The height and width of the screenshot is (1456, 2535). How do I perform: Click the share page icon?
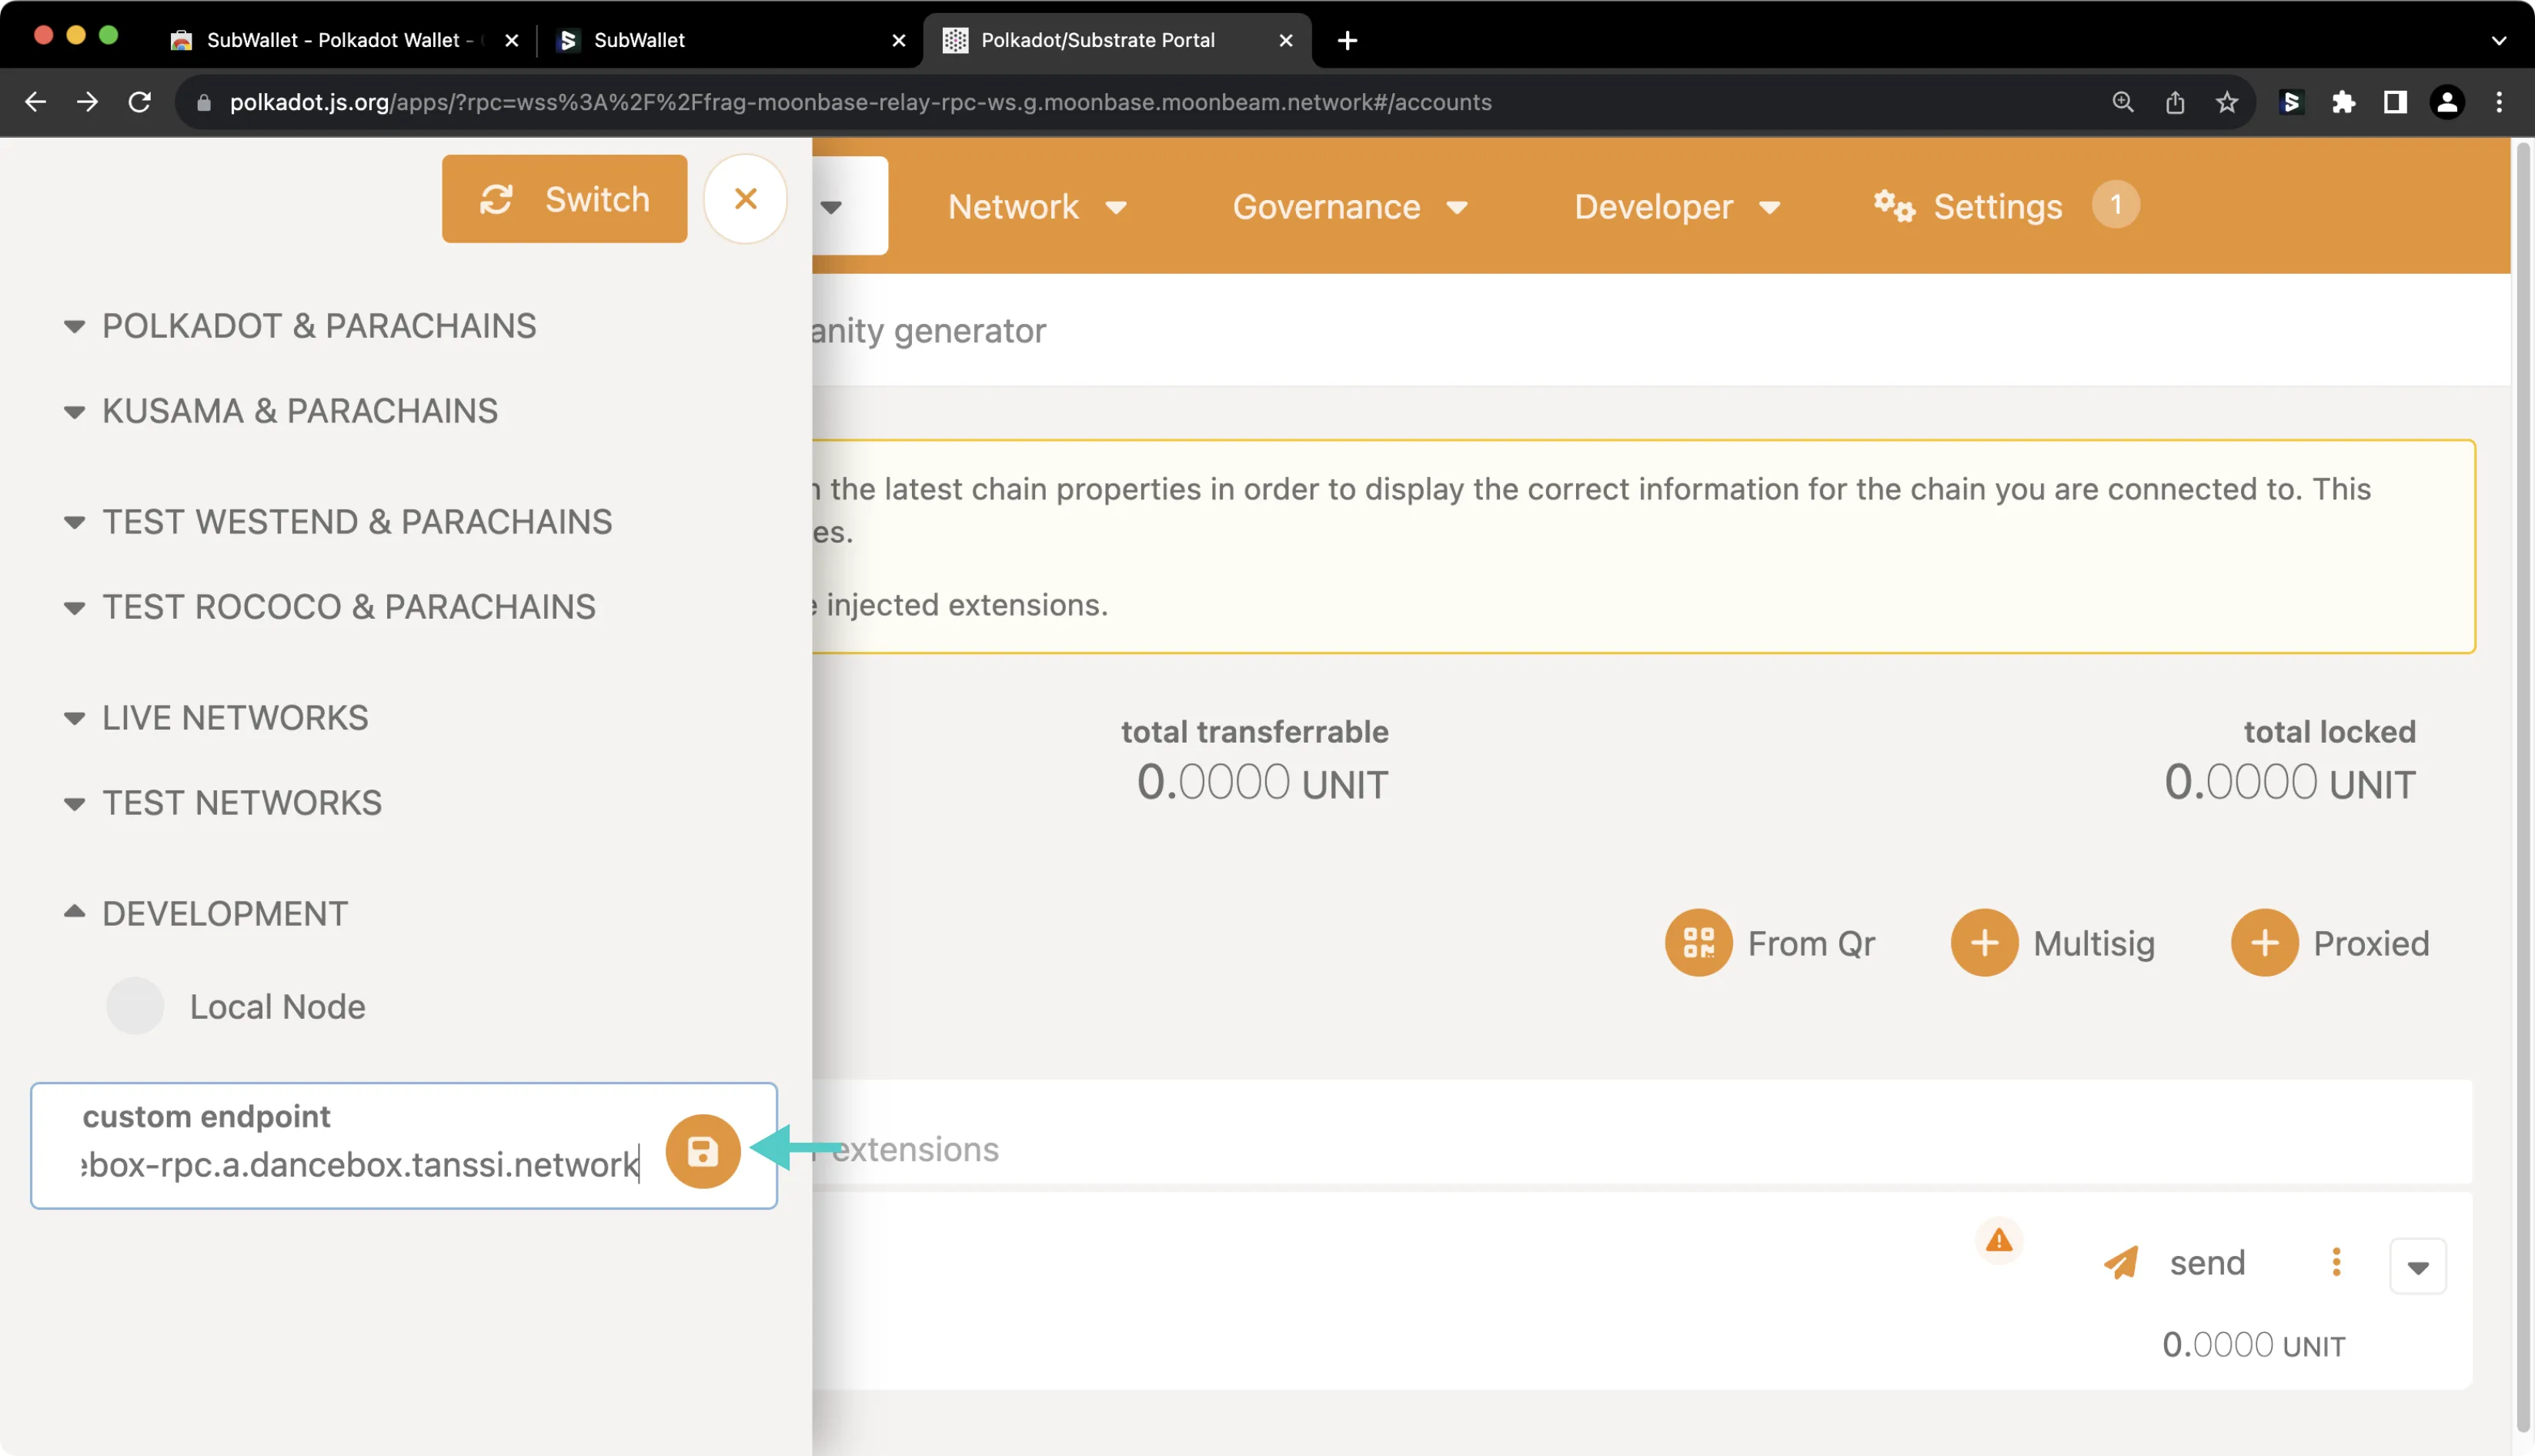2174,102
